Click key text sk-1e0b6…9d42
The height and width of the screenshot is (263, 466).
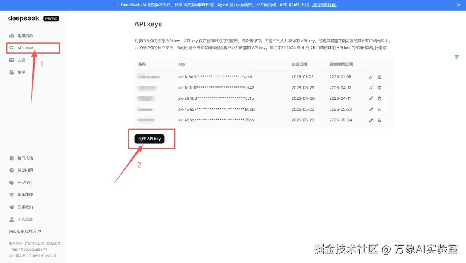pyautogui.click(x=216, y=88)
